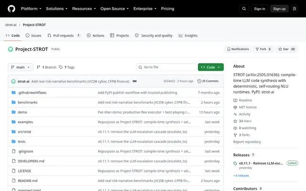Click the fork icon beside 3 forks

coord(235,135)
